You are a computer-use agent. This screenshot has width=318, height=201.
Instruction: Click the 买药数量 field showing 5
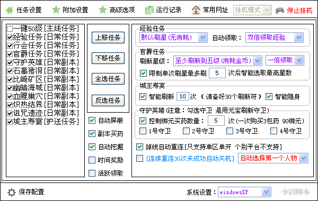(x=216, y=121)
